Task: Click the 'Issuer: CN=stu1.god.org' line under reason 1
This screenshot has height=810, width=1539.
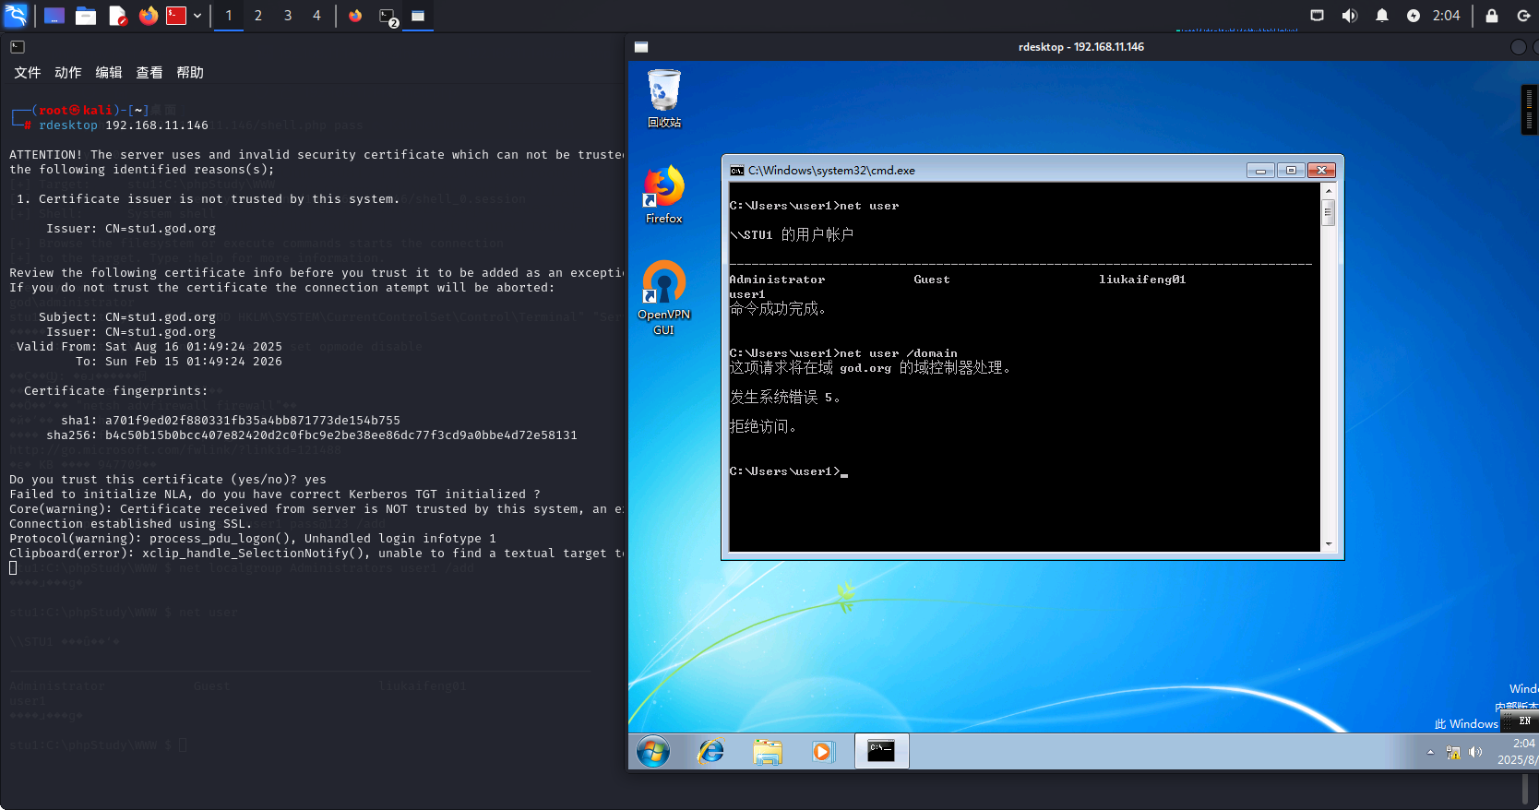Action: click(x=131, y=229)
